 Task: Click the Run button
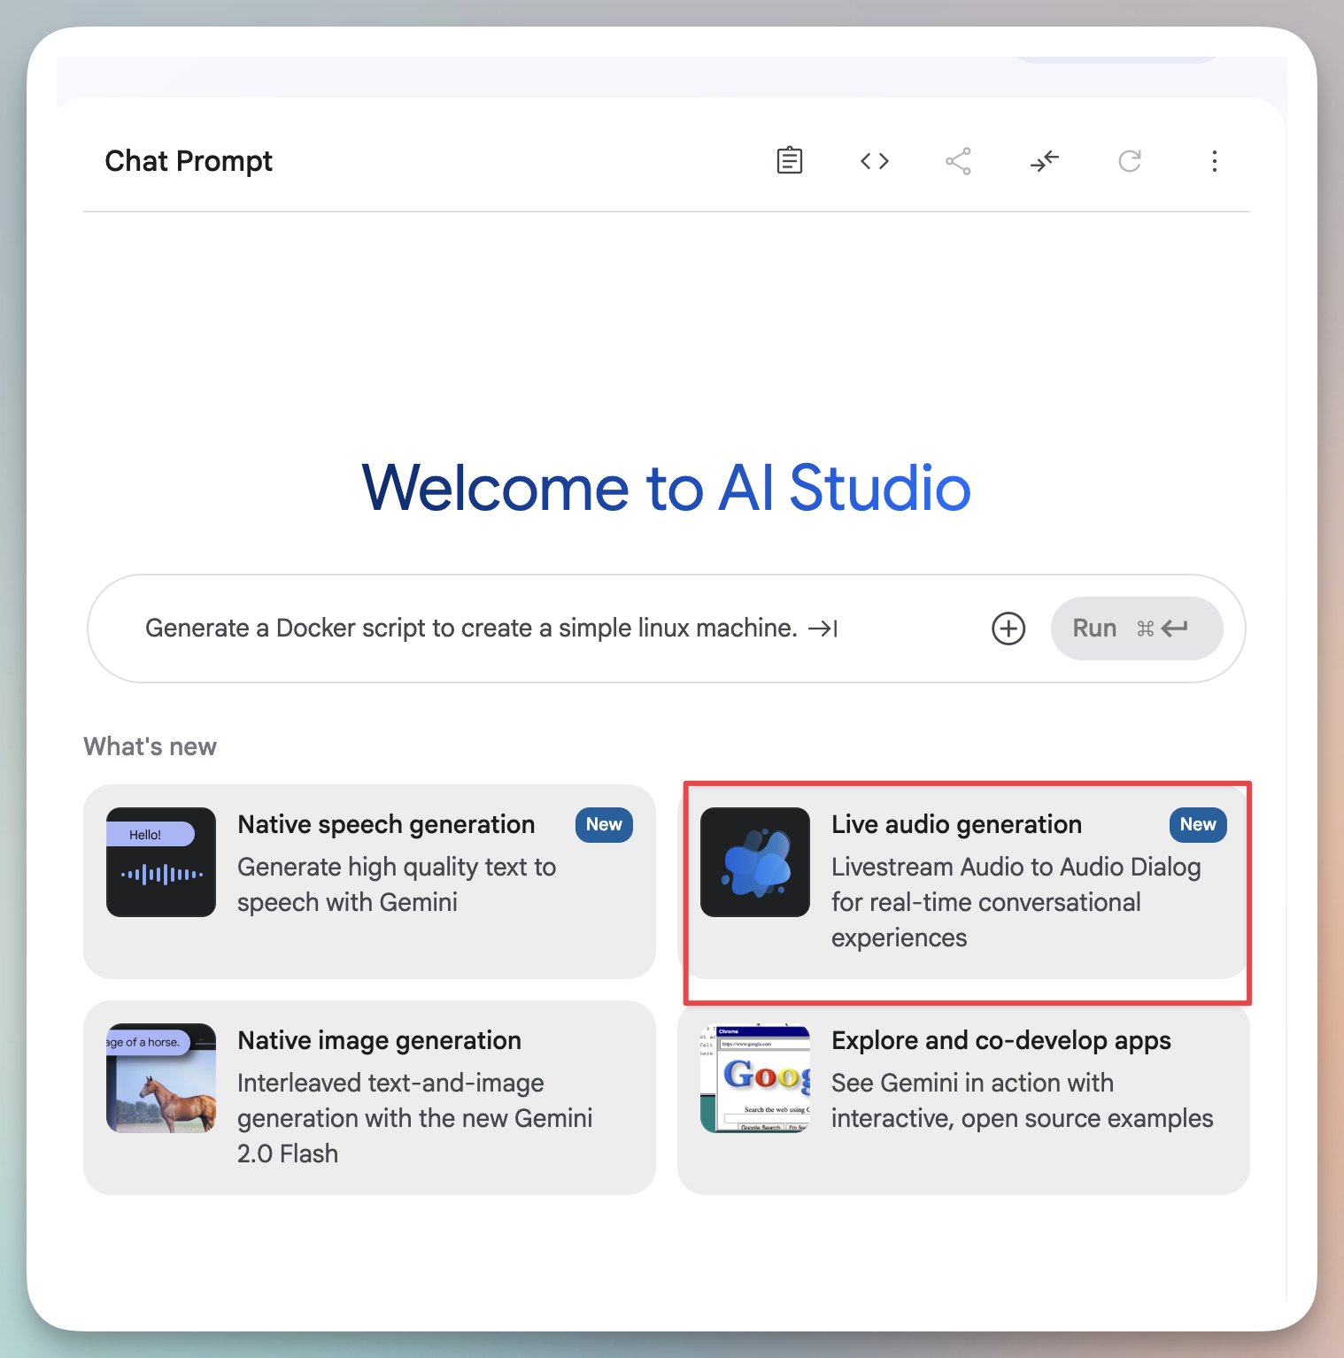point(1137,629)
